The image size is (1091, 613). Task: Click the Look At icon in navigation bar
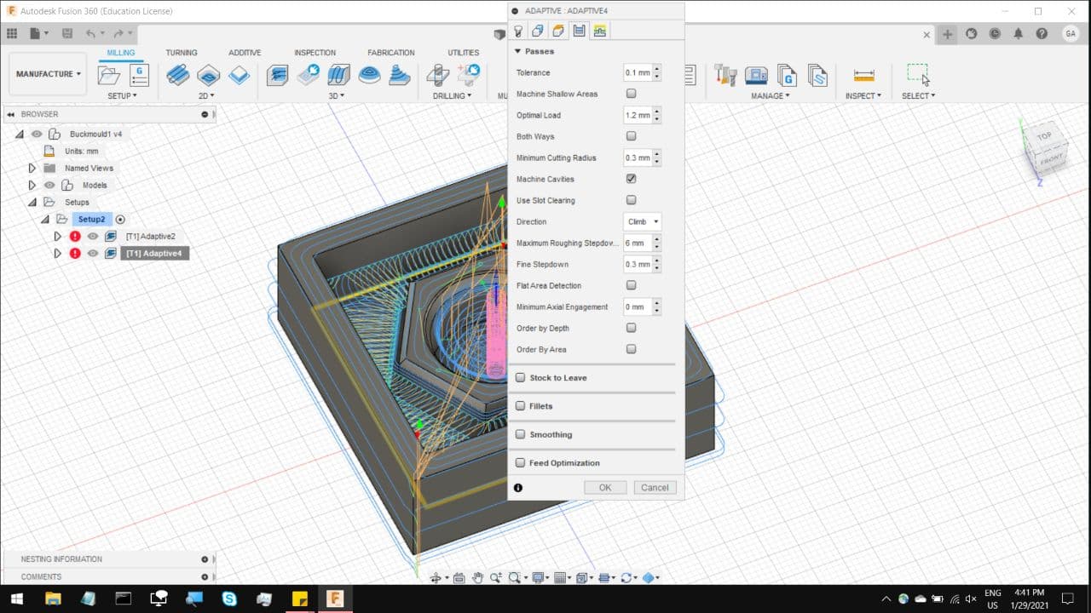459,577
